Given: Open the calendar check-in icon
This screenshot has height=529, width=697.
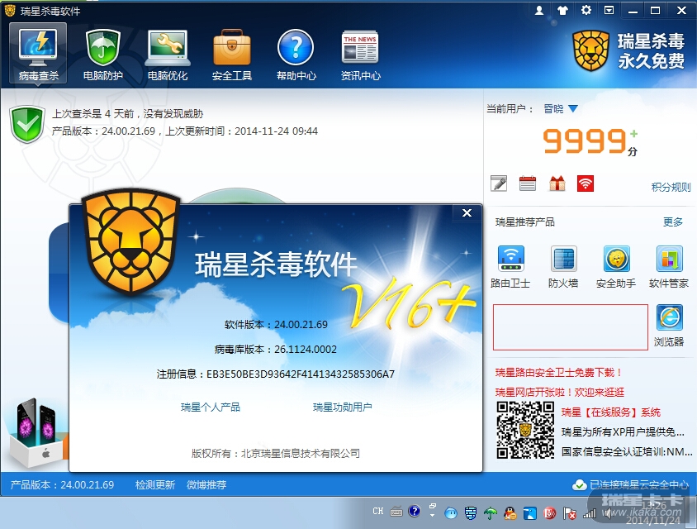Looking at the screenshot, I should coord(528,183).
